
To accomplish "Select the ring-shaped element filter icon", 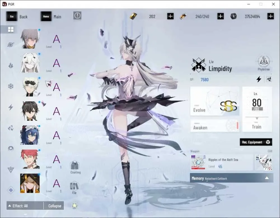I will tap(11, 148).
